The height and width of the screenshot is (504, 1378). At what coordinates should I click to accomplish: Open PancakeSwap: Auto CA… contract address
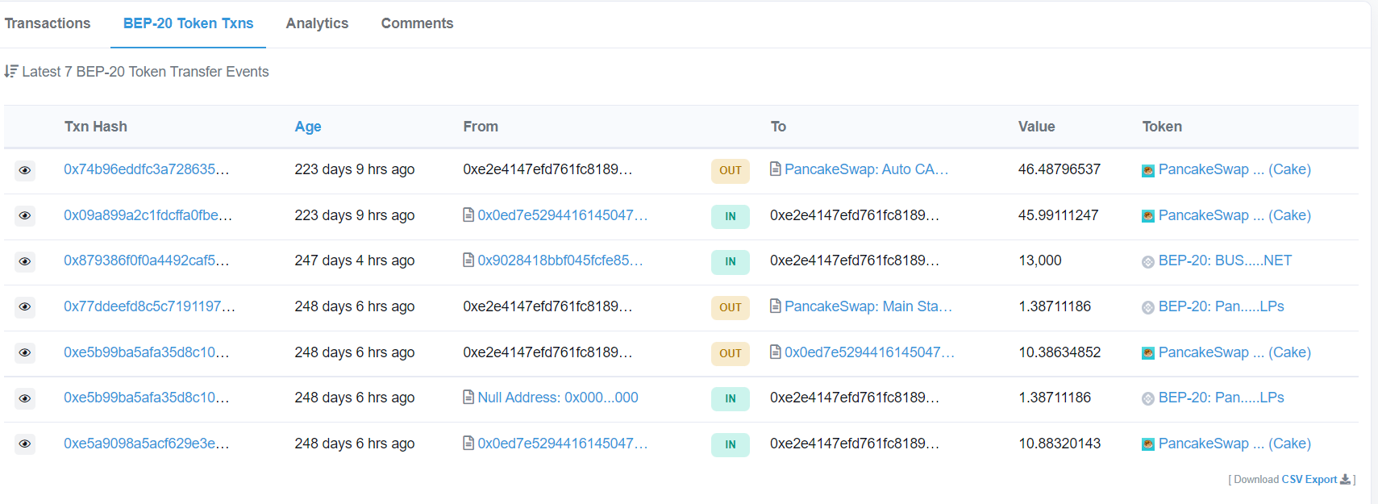click(866, 169)
